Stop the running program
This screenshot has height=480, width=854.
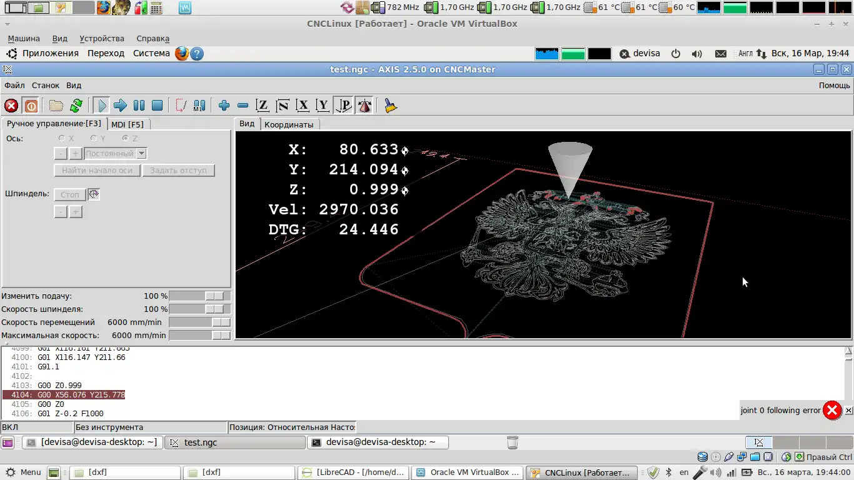(x=158, y=106)
